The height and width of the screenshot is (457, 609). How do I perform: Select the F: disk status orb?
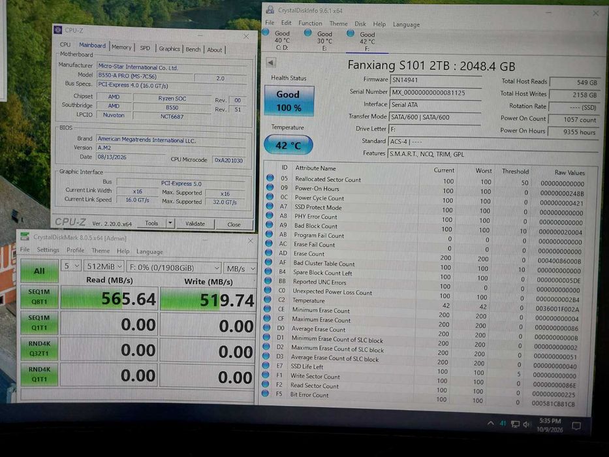[x=351, y=33]
